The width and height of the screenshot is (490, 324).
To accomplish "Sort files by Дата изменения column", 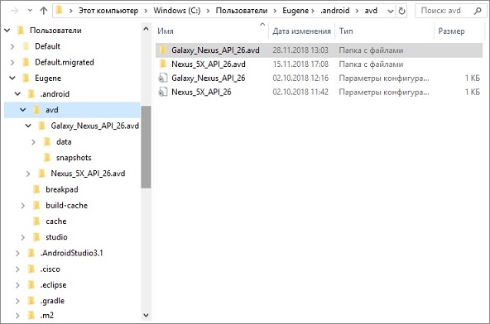I will click(x=301, y=31).
